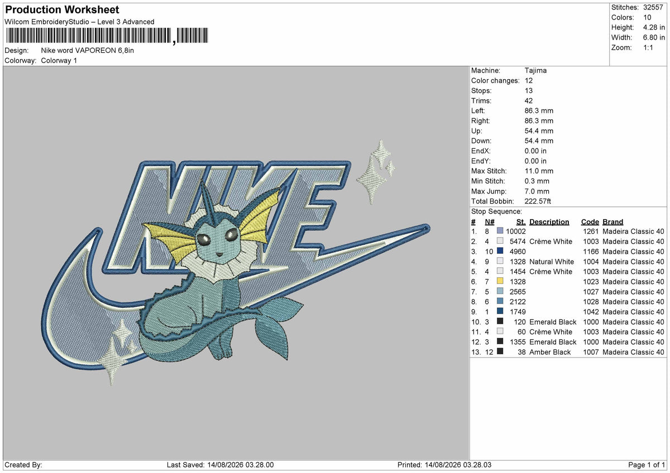The image size is (670, 473).
Task: Click thread code 1261 in stop sequence
Action: pos(590,231)
